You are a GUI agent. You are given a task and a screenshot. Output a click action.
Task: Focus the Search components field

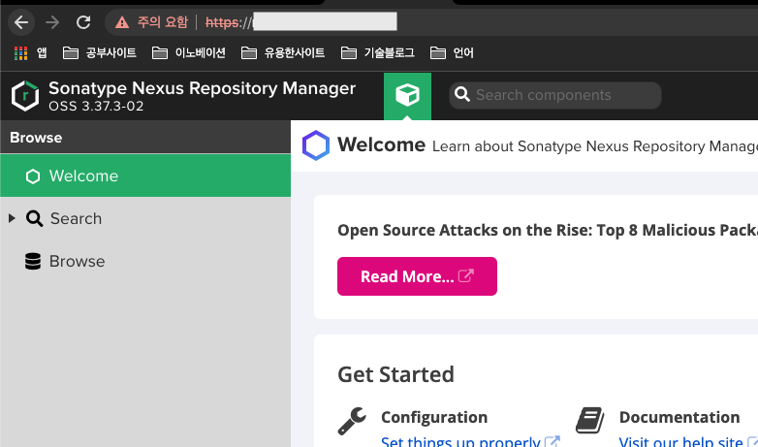[x=555, y=95]
